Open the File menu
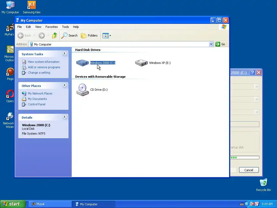277x208 pixels. coord(19,27)
